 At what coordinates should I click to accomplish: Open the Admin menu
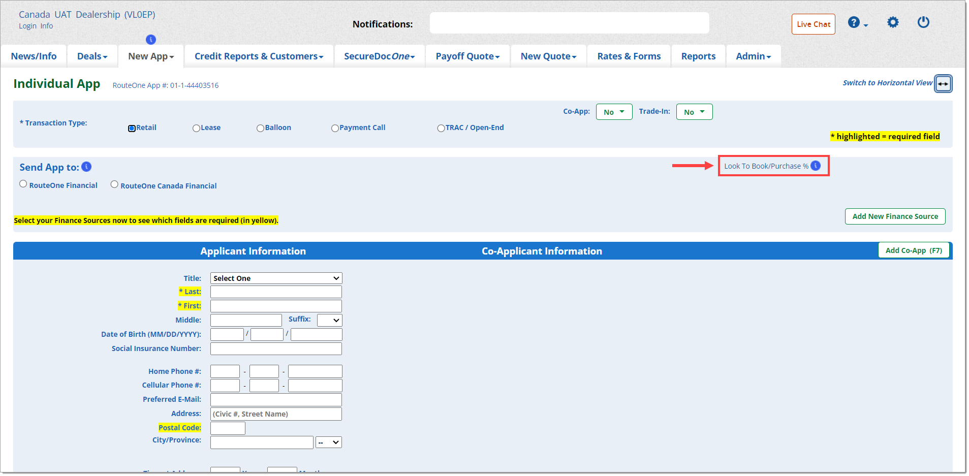754,56
